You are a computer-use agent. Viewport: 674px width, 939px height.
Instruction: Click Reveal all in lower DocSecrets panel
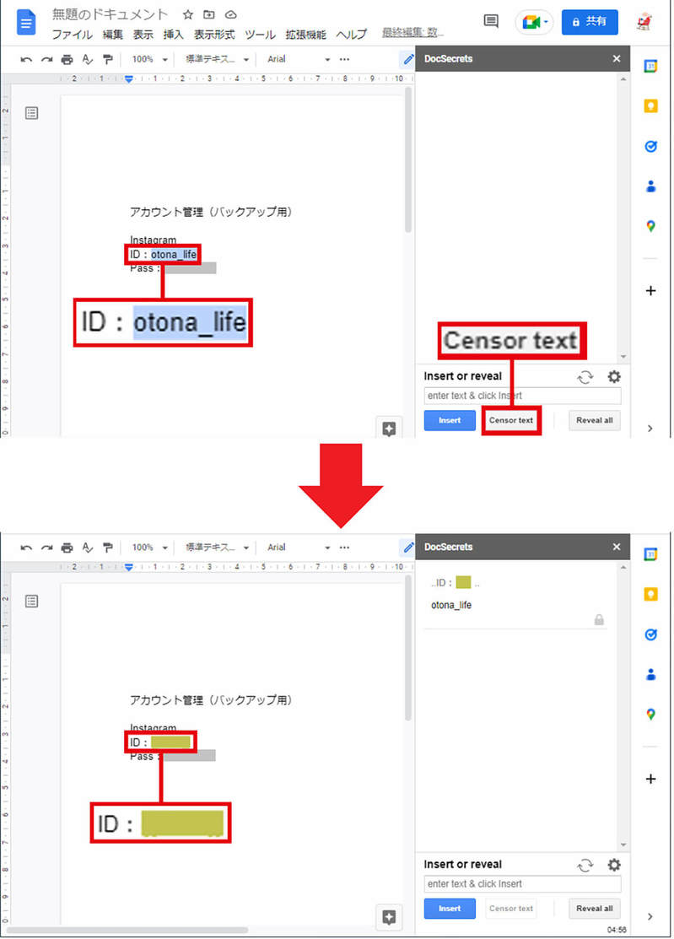point(595,909)
